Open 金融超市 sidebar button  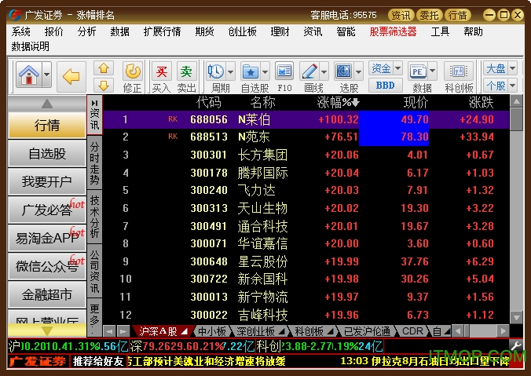(47, 294)
